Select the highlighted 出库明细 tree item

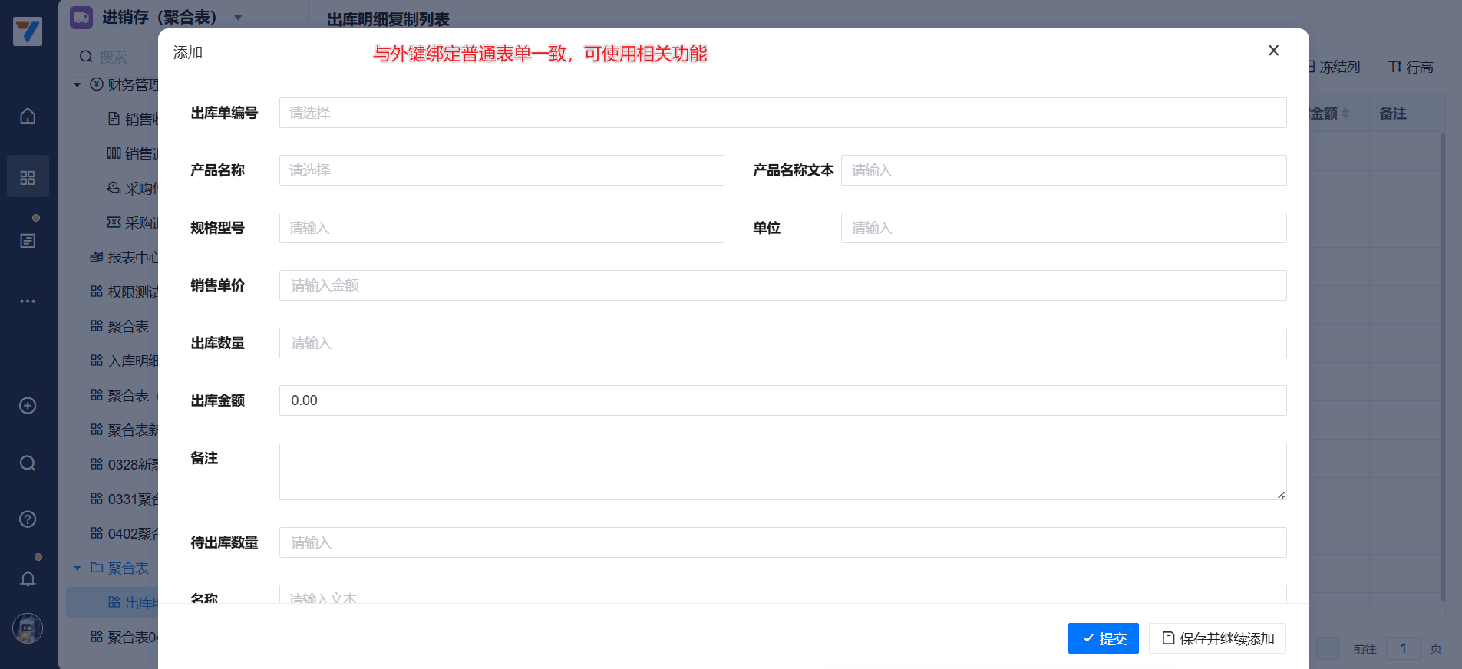point(113,603)
